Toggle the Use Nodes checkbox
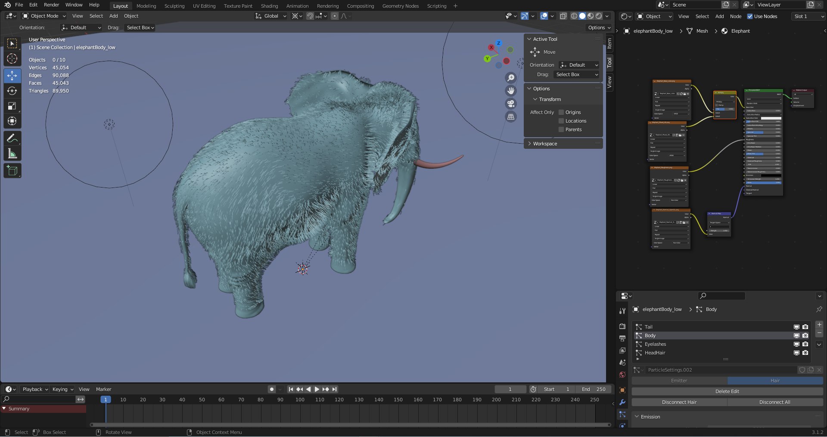 (x=750, y=16)
